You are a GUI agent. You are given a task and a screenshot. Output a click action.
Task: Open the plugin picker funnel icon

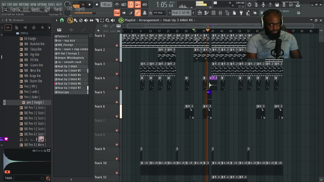click(x=241, y=13)
